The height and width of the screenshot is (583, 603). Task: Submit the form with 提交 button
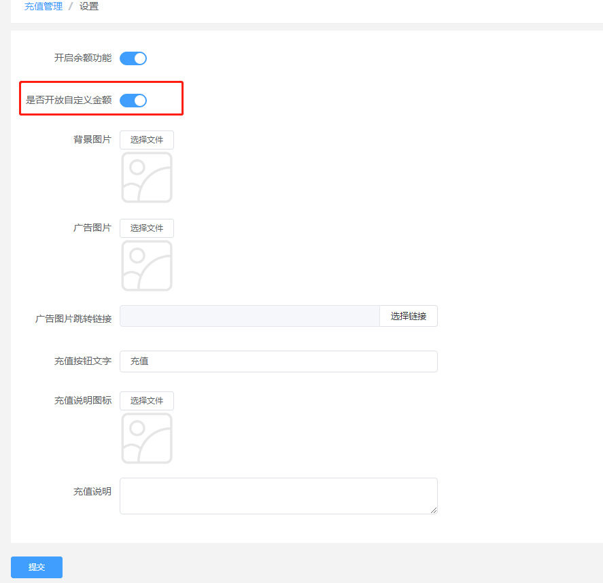[x=37, y=567]
